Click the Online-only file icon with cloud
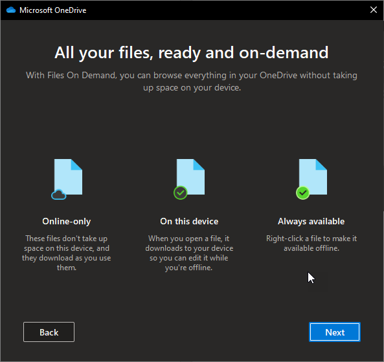384x362 pixels. (67, 179)
